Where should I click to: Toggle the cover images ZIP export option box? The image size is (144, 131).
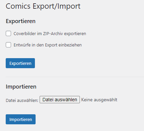coord(8,33)
